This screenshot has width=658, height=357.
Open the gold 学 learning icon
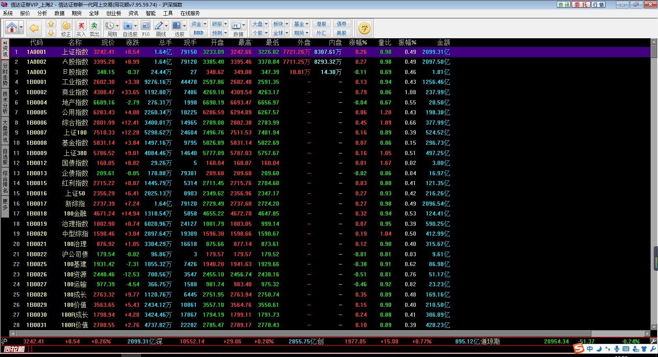click(x=364, y=28)
